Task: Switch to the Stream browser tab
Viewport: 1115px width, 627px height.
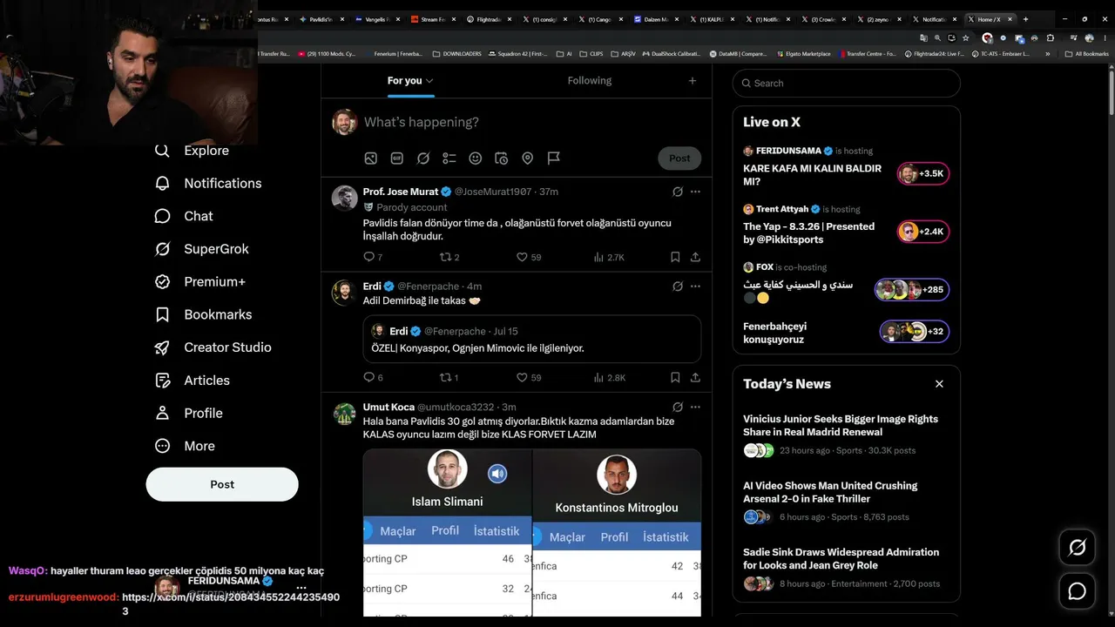Action: coord(432,19)
